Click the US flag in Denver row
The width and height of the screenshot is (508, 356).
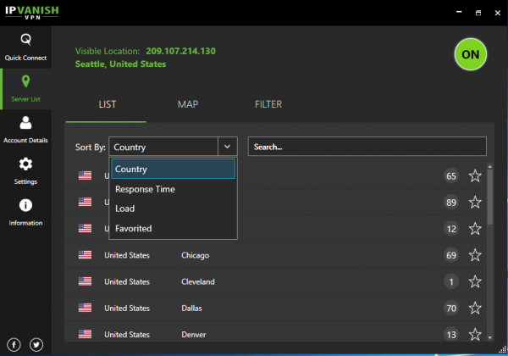point(85,334)
